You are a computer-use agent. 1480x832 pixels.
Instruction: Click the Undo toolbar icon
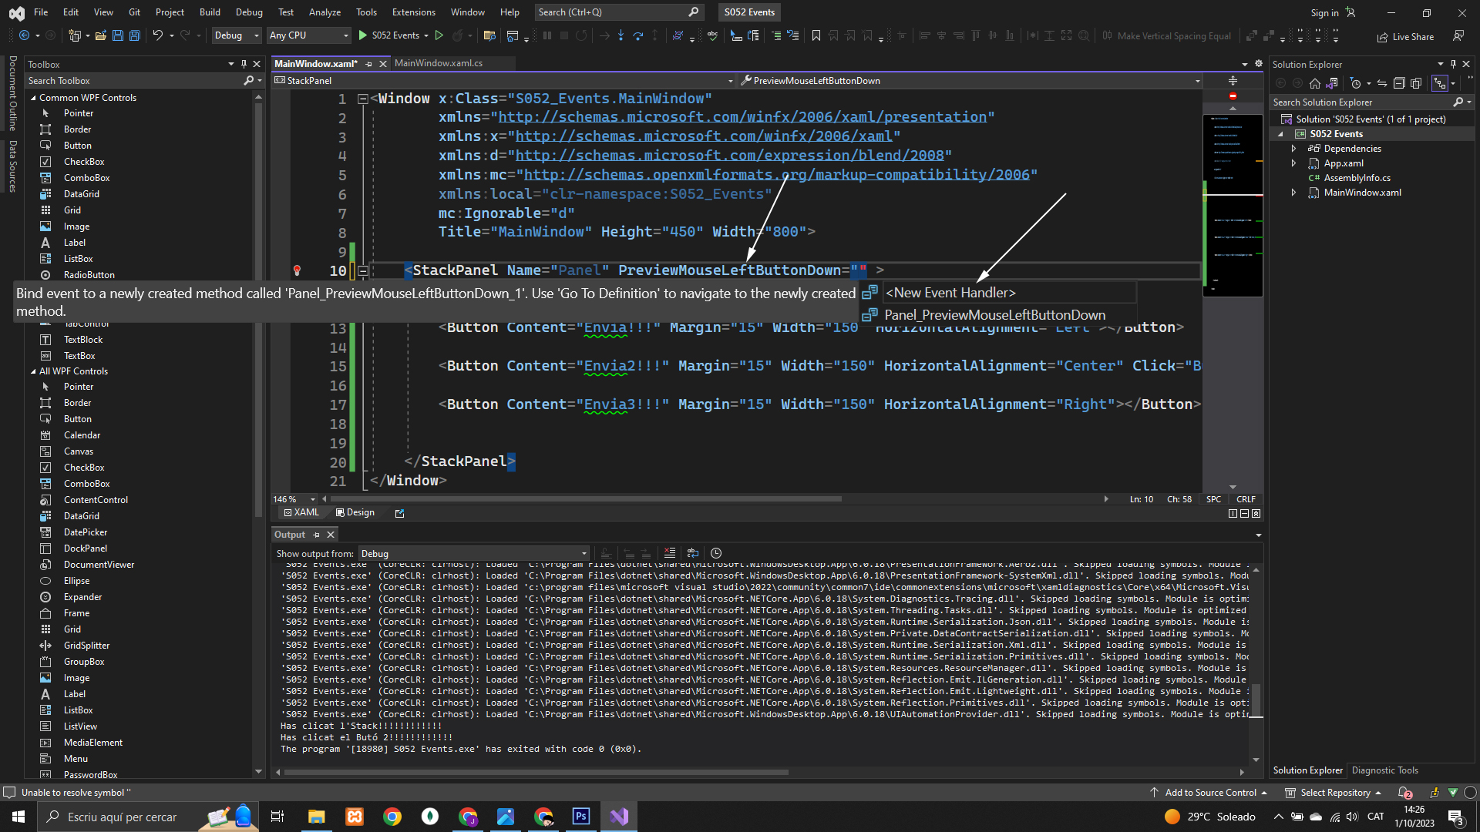point(157,35)
